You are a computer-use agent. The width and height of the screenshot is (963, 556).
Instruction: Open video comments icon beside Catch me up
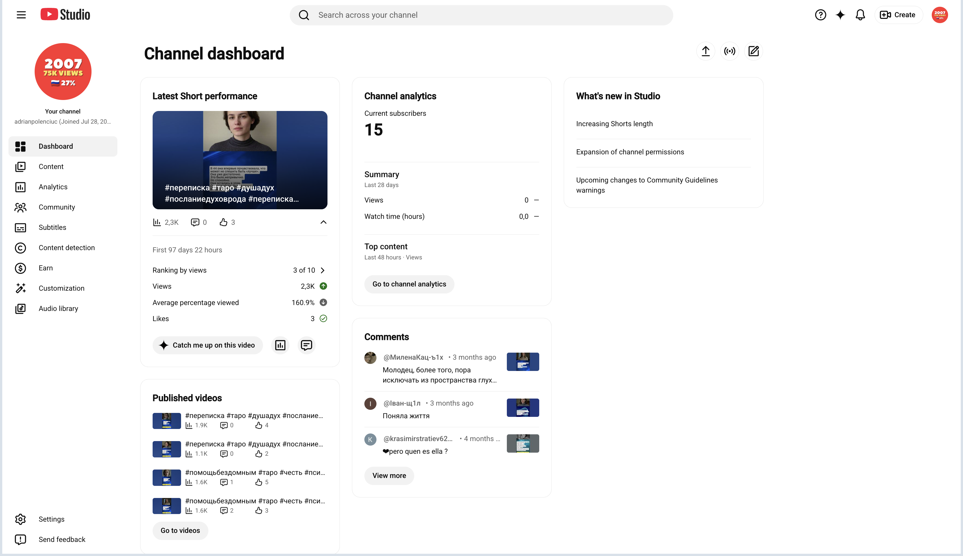306,345
